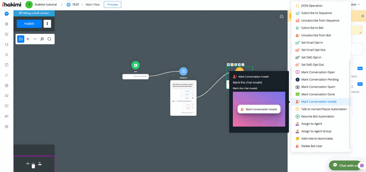Open the three-dot menu beside Publish
This screenshot has height=172, width=366.
(x=47, y=24)
